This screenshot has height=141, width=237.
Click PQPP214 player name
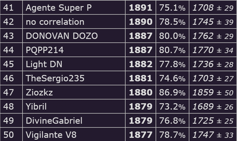click(45, 50)
